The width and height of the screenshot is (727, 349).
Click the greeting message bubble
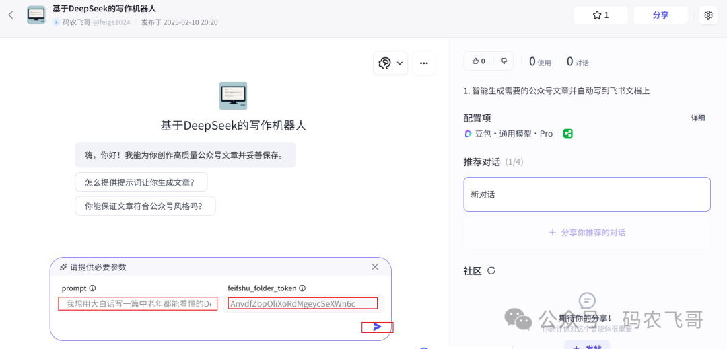tap(186, 155)
